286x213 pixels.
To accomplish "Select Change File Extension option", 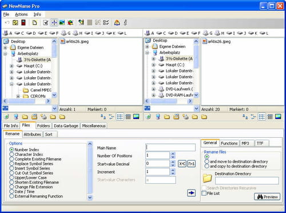I will pyautogui.click(x=31, y=187).
